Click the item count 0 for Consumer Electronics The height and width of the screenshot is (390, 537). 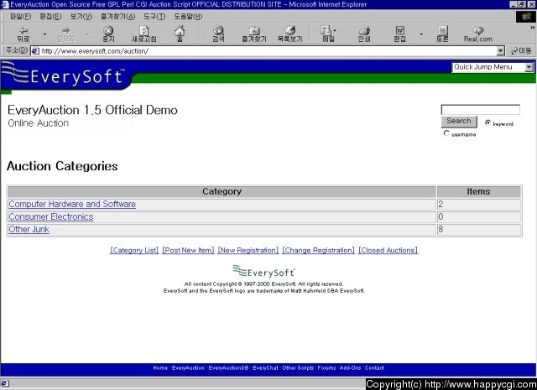pos(441,216)
